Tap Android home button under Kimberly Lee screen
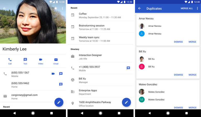Viewport: 201px width, 117px height. (x=33, y=113)
